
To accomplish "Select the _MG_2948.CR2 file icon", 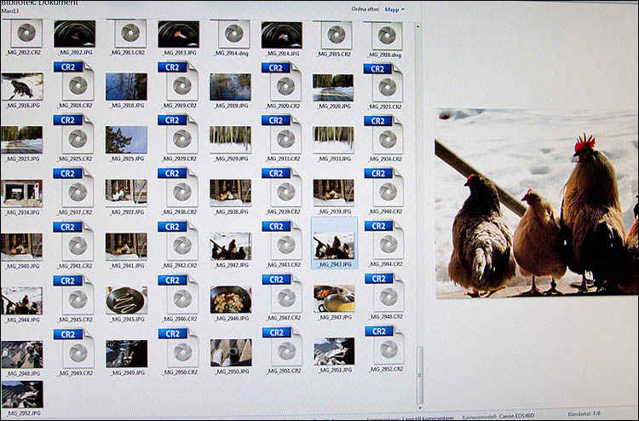I will click(x=385, y=292).
